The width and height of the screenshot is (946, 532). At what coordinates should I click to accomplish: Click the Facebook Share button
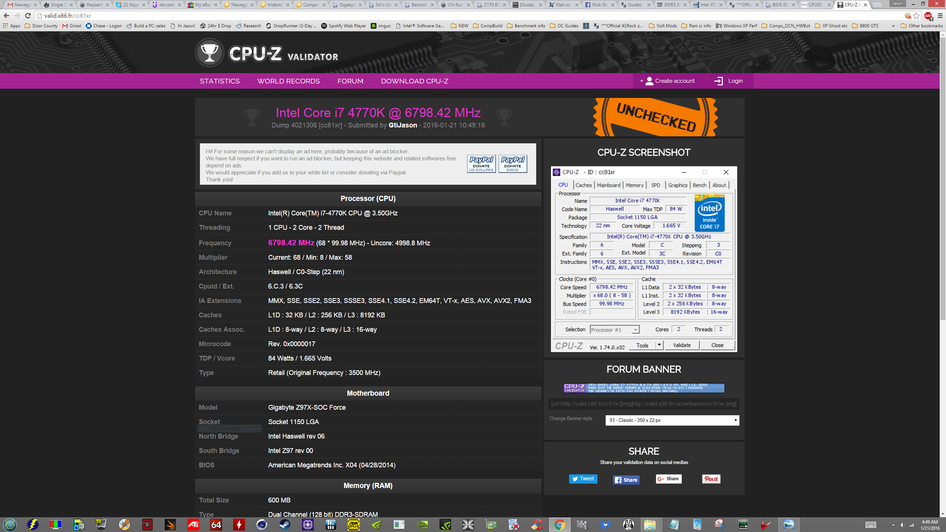pos(626,480)
